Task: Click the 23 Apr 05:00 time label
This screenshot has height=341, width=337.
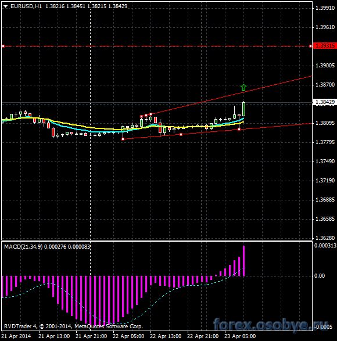Action: [x=240, y=336]
